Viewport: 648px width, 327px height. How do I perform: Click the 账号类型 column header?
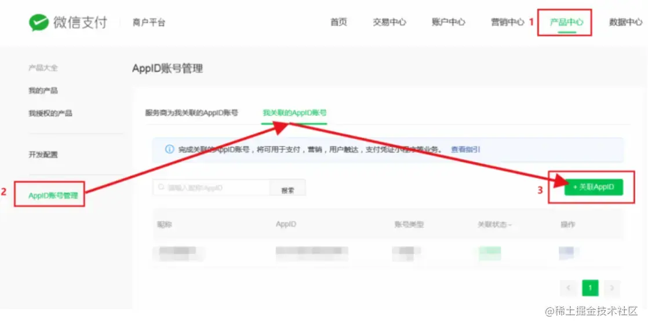(409, 225)
